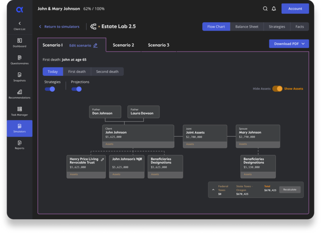Click the app logo icon
Viewport: 321px width, 233px height.
coord(20,9)
